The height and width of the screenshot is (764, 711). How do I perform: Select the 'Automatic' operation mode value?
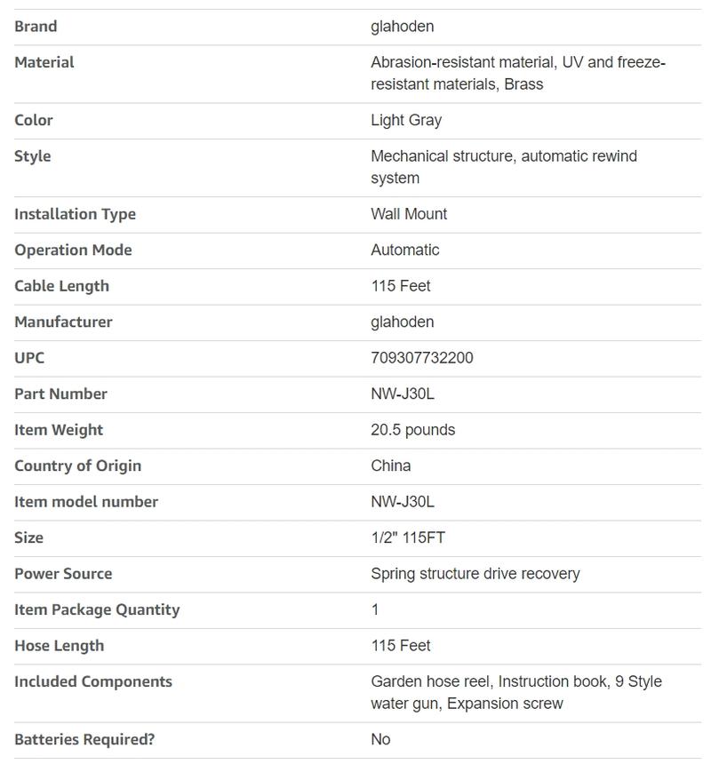[404, 251]
